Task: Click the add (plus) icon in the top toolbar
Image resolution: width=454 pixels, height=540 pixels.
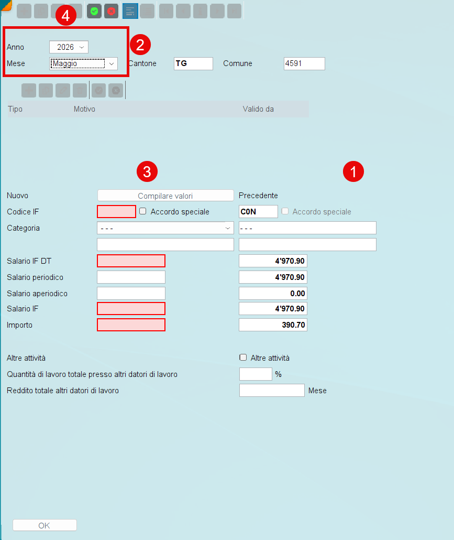Action: [x=24, y=11]
